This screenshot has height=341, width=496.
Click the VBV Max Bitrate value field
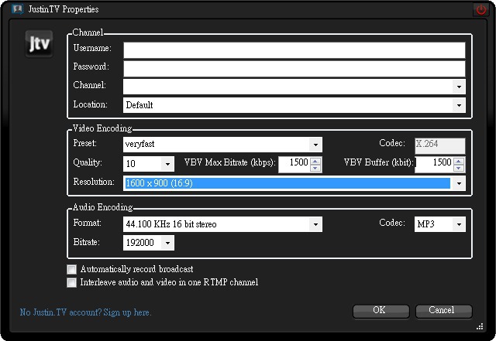tap(294, 164)
